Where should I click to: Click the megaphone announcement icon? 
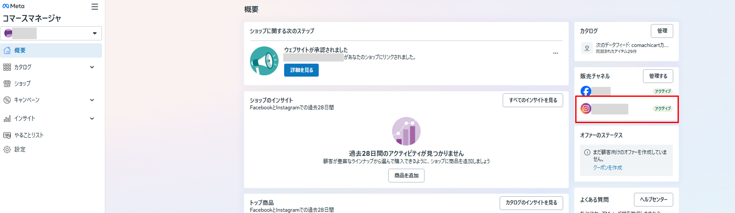click(264, 61)
